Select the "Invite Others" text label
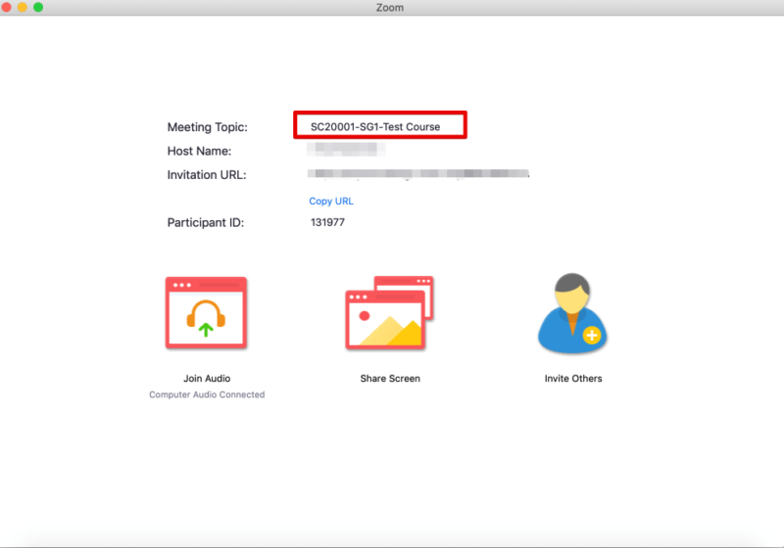The image size is (784, 548). [x=573, y=379]
